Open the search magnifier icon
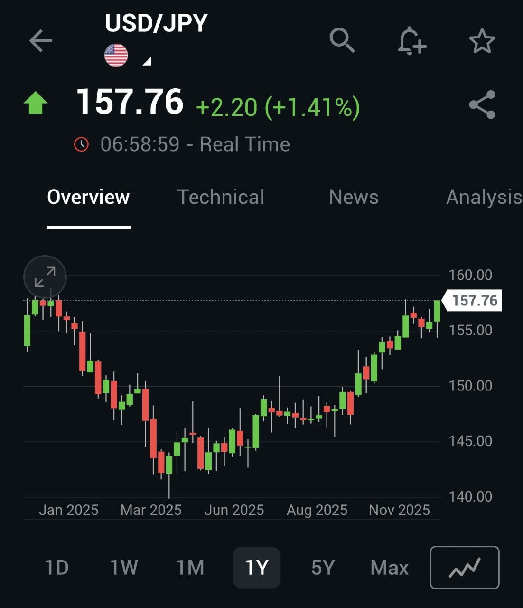The height and width of the screenshot is (608, 523). [342, 40]
